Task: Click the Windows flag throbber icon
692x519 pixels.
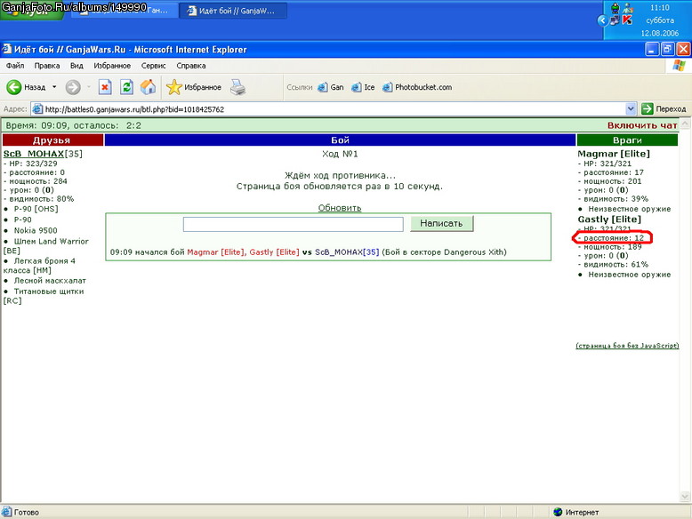Action: coord(679,66)
